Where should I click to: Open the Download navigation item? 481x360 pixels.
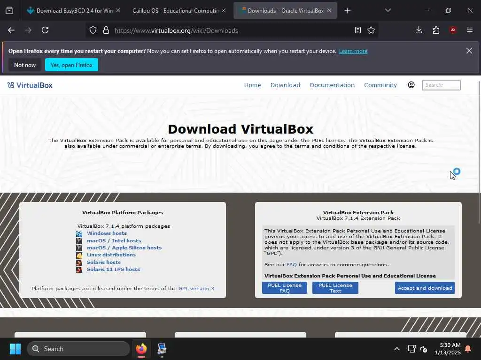[x=285, y=85]
